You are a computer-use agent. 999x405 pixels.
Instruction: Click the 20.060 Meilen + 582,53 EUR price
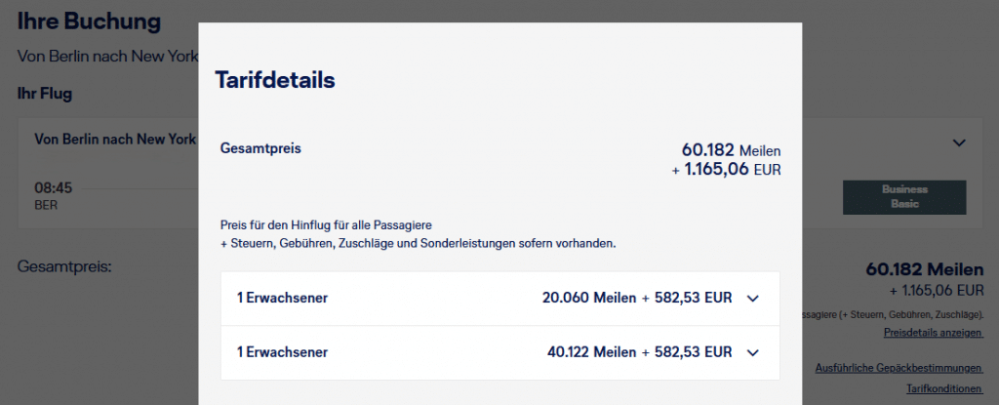pyautogui.click(x=637, y=299)
